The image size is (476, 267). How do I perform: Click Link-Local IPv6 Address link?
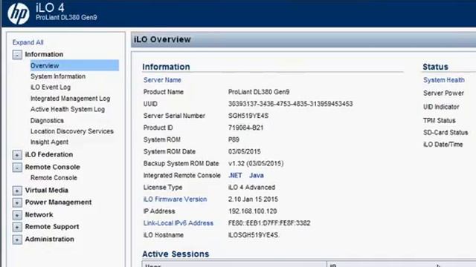tap(178, 223)
